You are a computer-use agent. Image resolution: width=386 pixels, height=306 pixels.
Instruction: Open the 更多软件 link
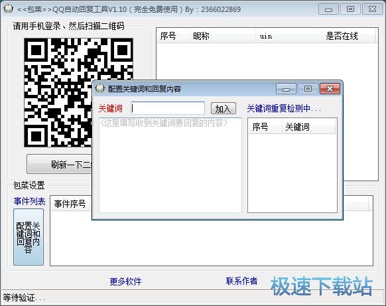[125, 281]
